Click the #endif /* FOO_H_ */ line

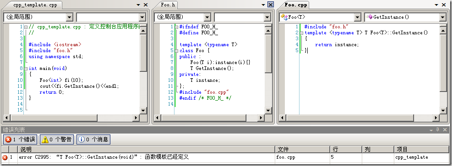click(x=206, y=98)
